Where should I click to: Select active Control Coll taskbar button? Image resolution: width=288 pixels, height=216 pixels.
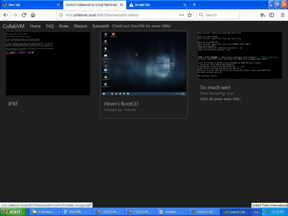coord(236,212)
